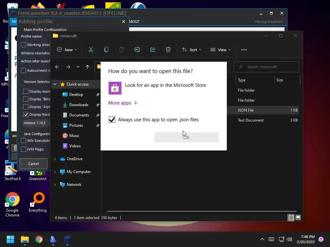
Task: Switch to details view icon in status bar
Action: pos(291,218)
